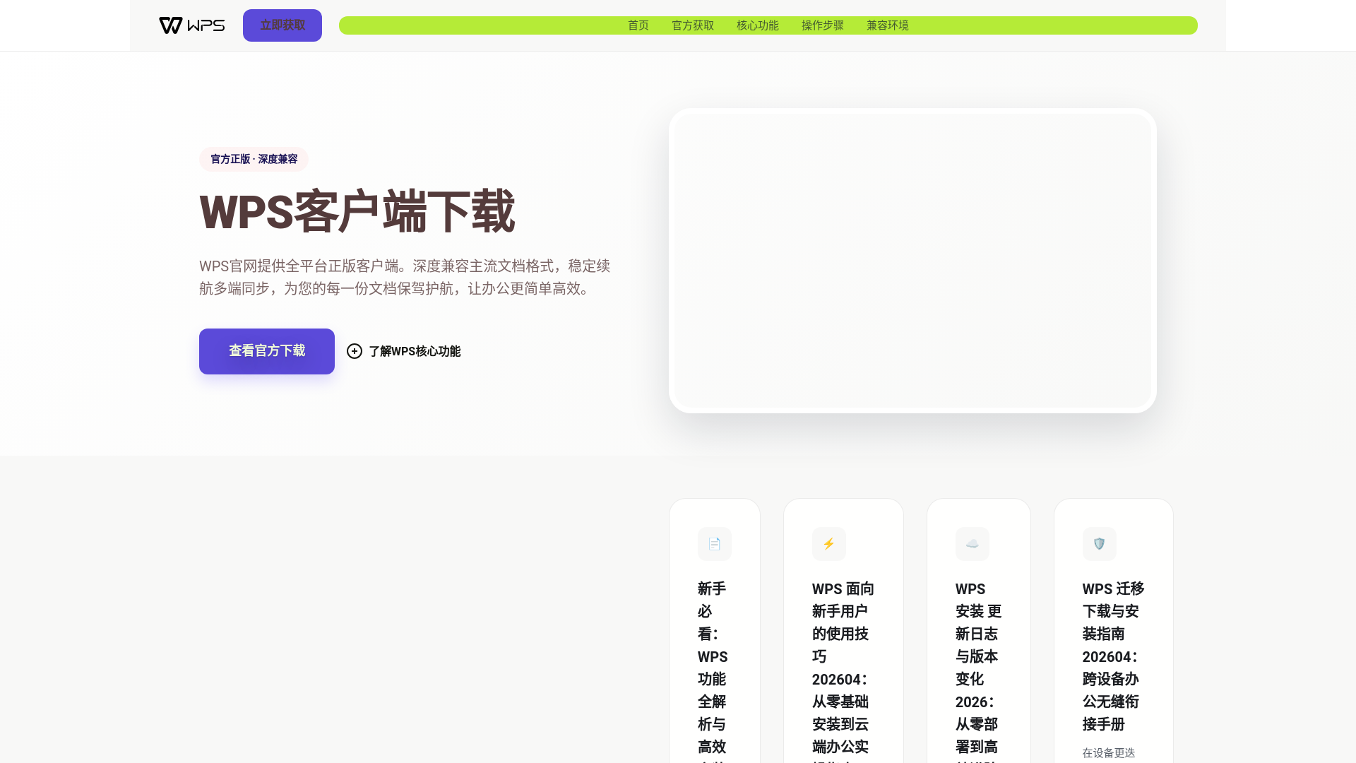Open the 首页 nav item
The width and height of the screenshot is (1356, 763).
pyautogui.click(x=638, y=25)
